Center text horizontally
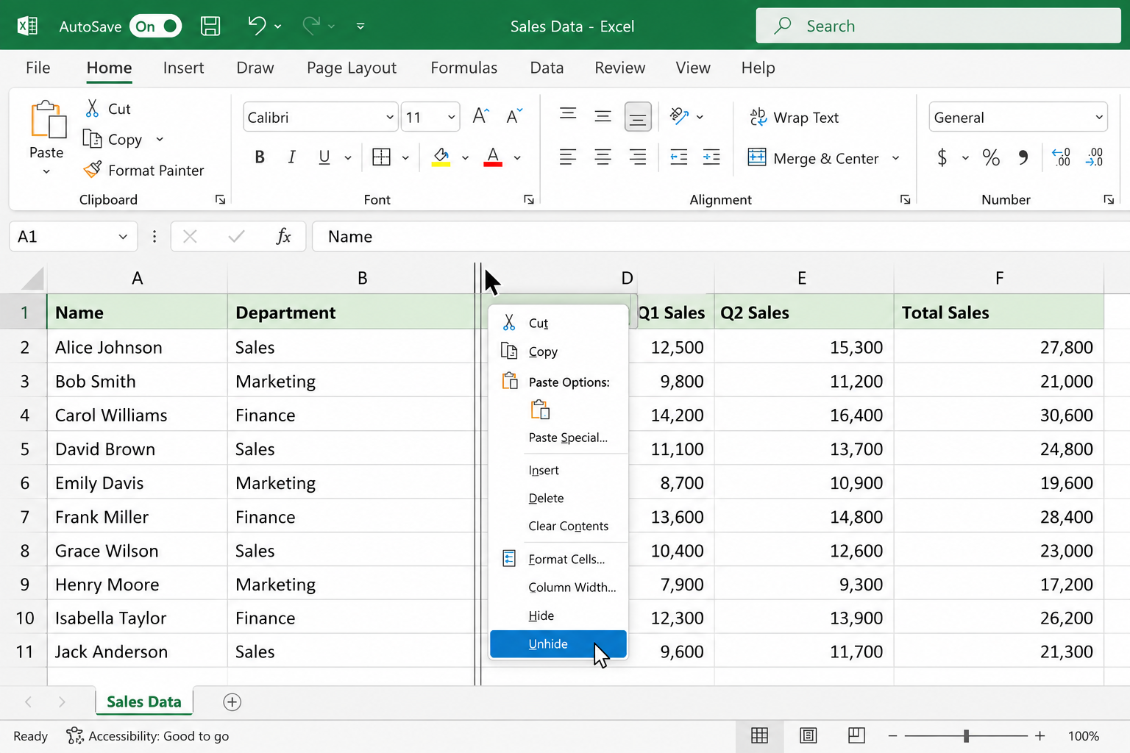1130x753 pixels. coord(603,157)
